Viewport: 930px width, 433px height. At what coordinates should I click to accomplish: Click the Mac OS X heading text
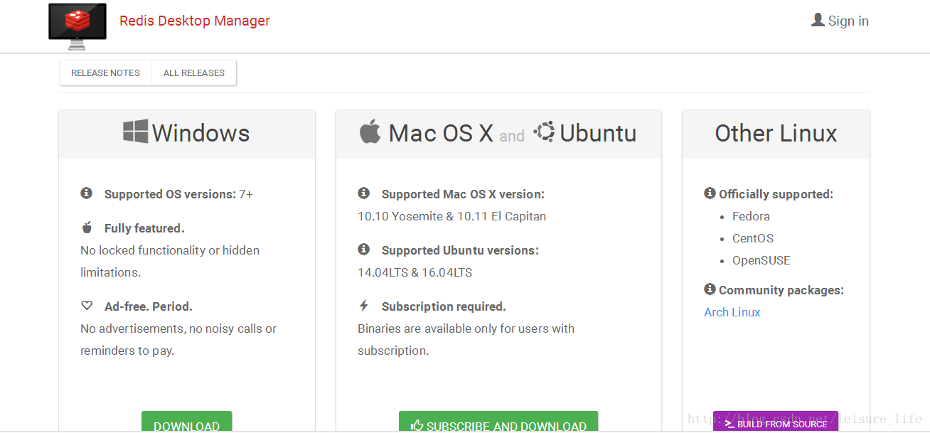441,133
